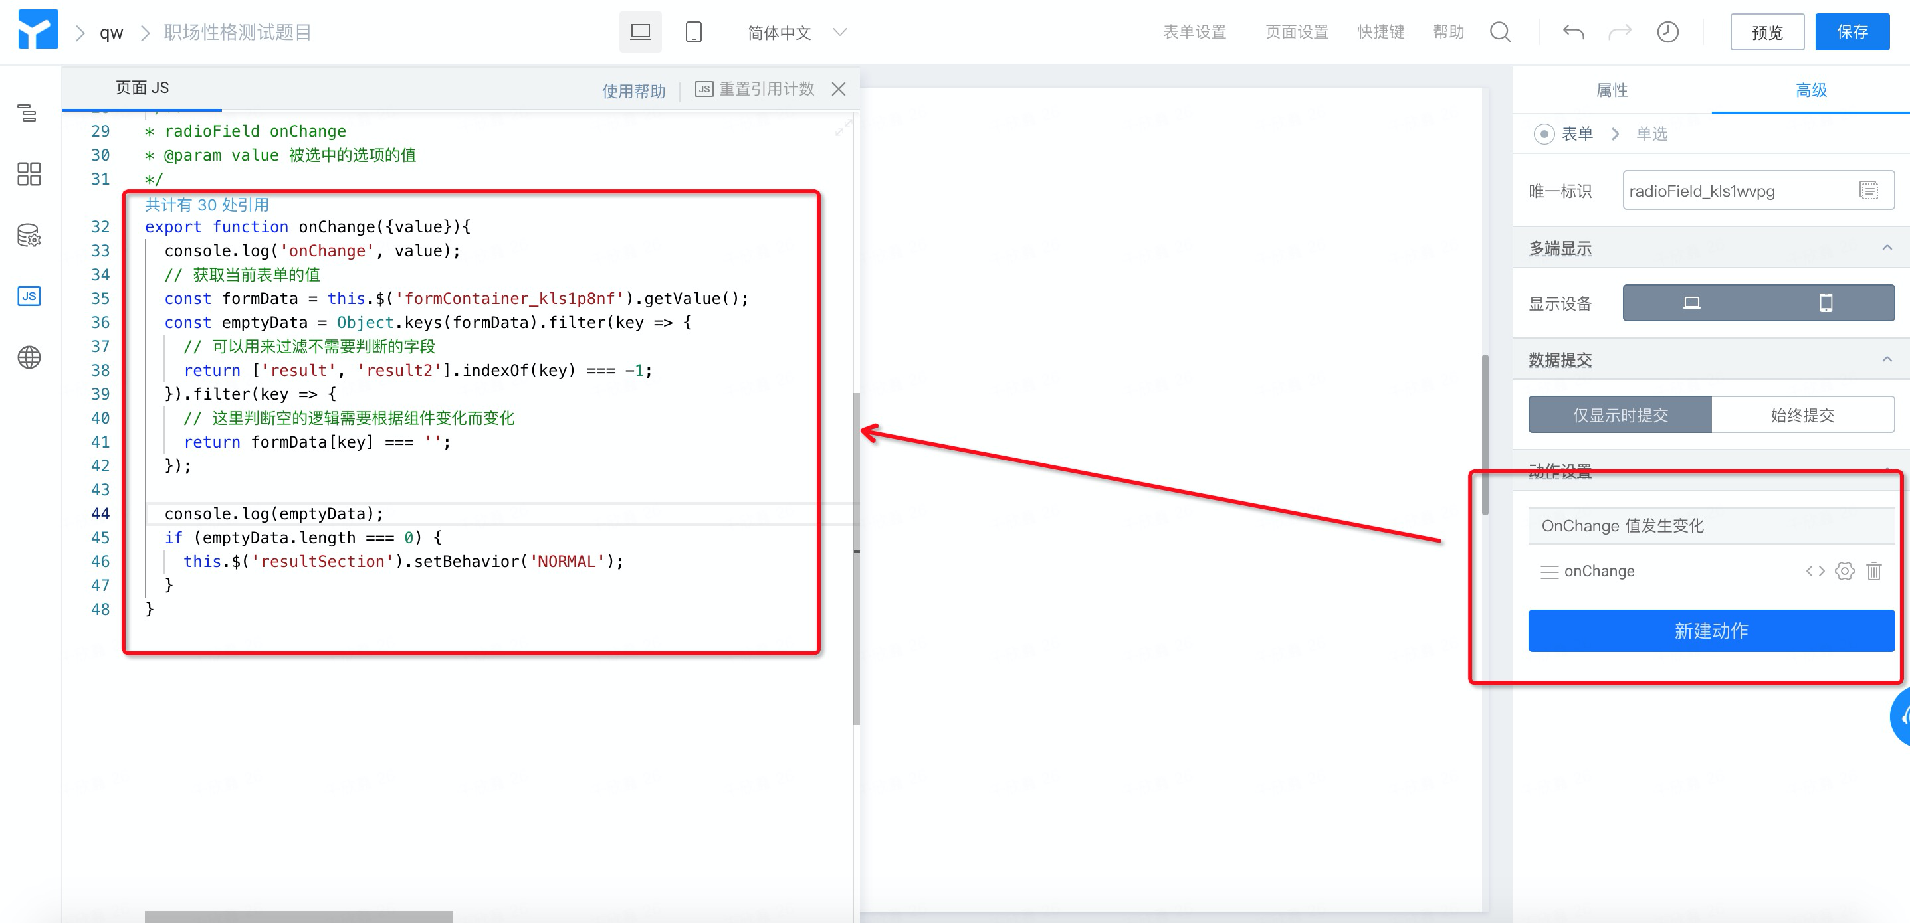
Task: Click the JS action panel sidebar icon
Action: point(28,296)
